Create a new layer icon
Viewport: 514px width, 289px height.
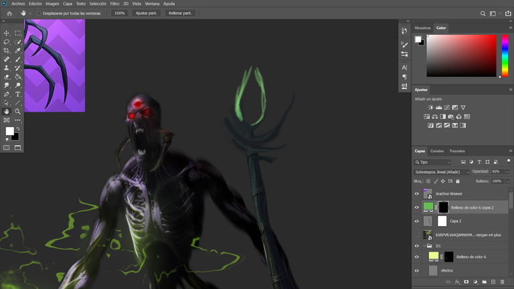[x=493, y=282]
